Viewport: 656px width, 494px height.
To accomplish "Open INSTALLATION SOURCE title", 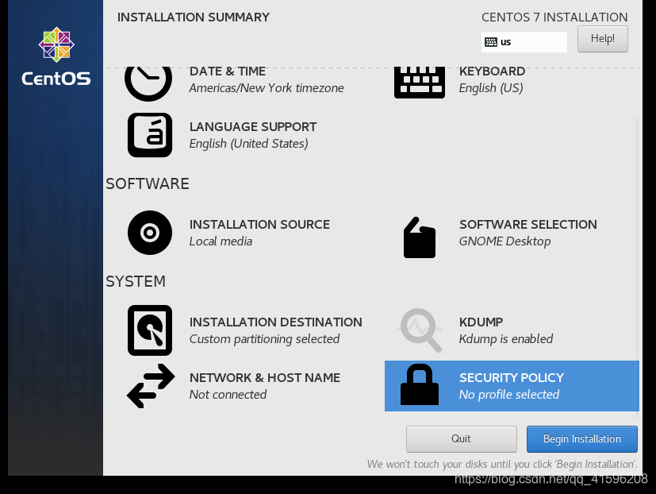I will tap(259, 224).
